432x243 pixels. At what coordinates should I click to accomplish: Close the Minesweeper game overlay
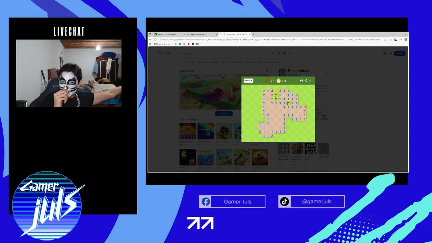(310, 81)
